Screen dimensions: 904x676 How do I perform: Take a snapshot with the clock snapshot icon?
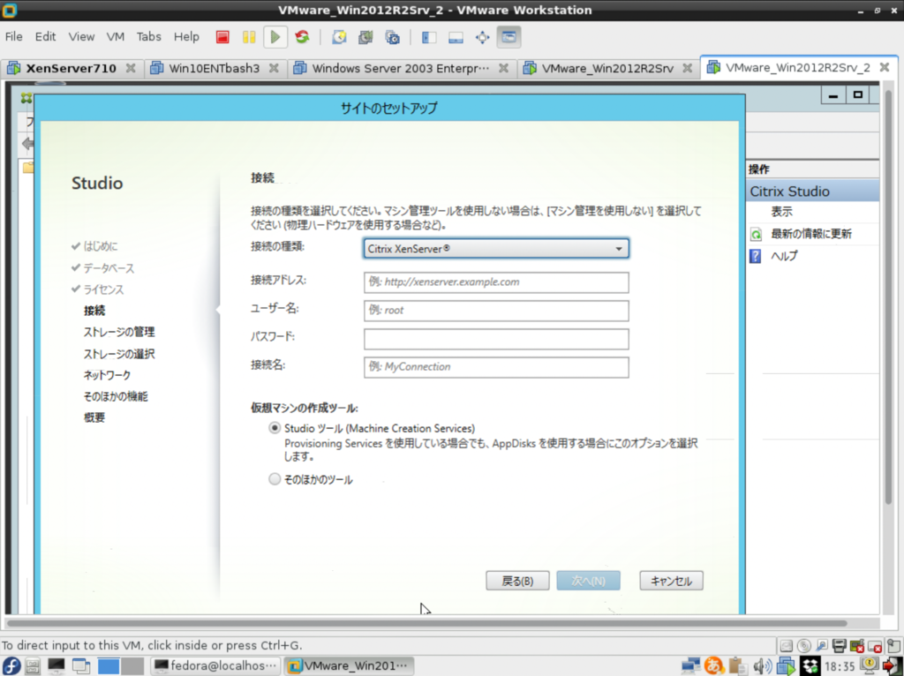(339, 37)
